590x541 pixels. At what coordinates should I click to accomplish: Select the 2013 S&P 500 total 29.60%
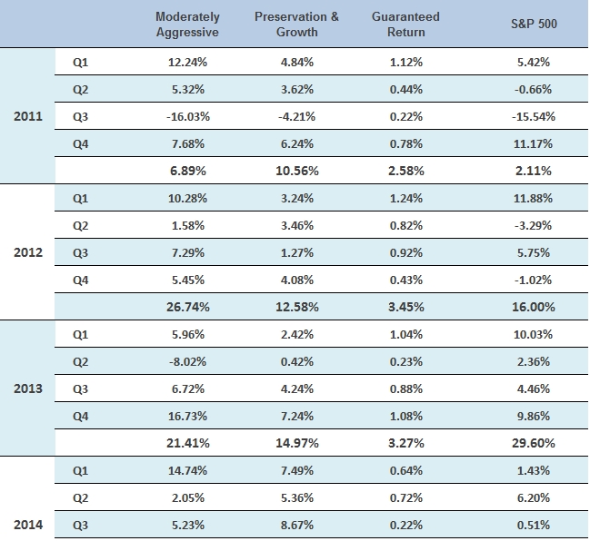pos(535,443)
